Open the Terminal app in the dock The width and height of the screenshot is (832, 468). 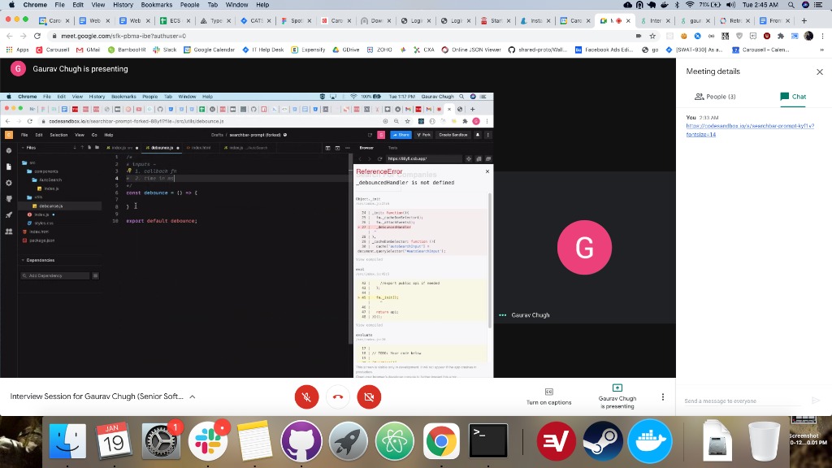coord(488,441)
